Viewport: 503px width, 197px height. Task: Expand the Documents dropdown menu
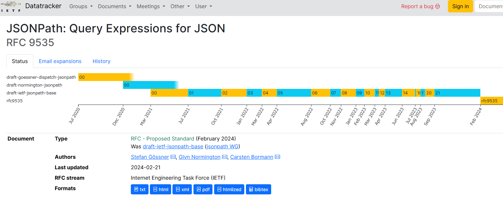click(115, 6)
